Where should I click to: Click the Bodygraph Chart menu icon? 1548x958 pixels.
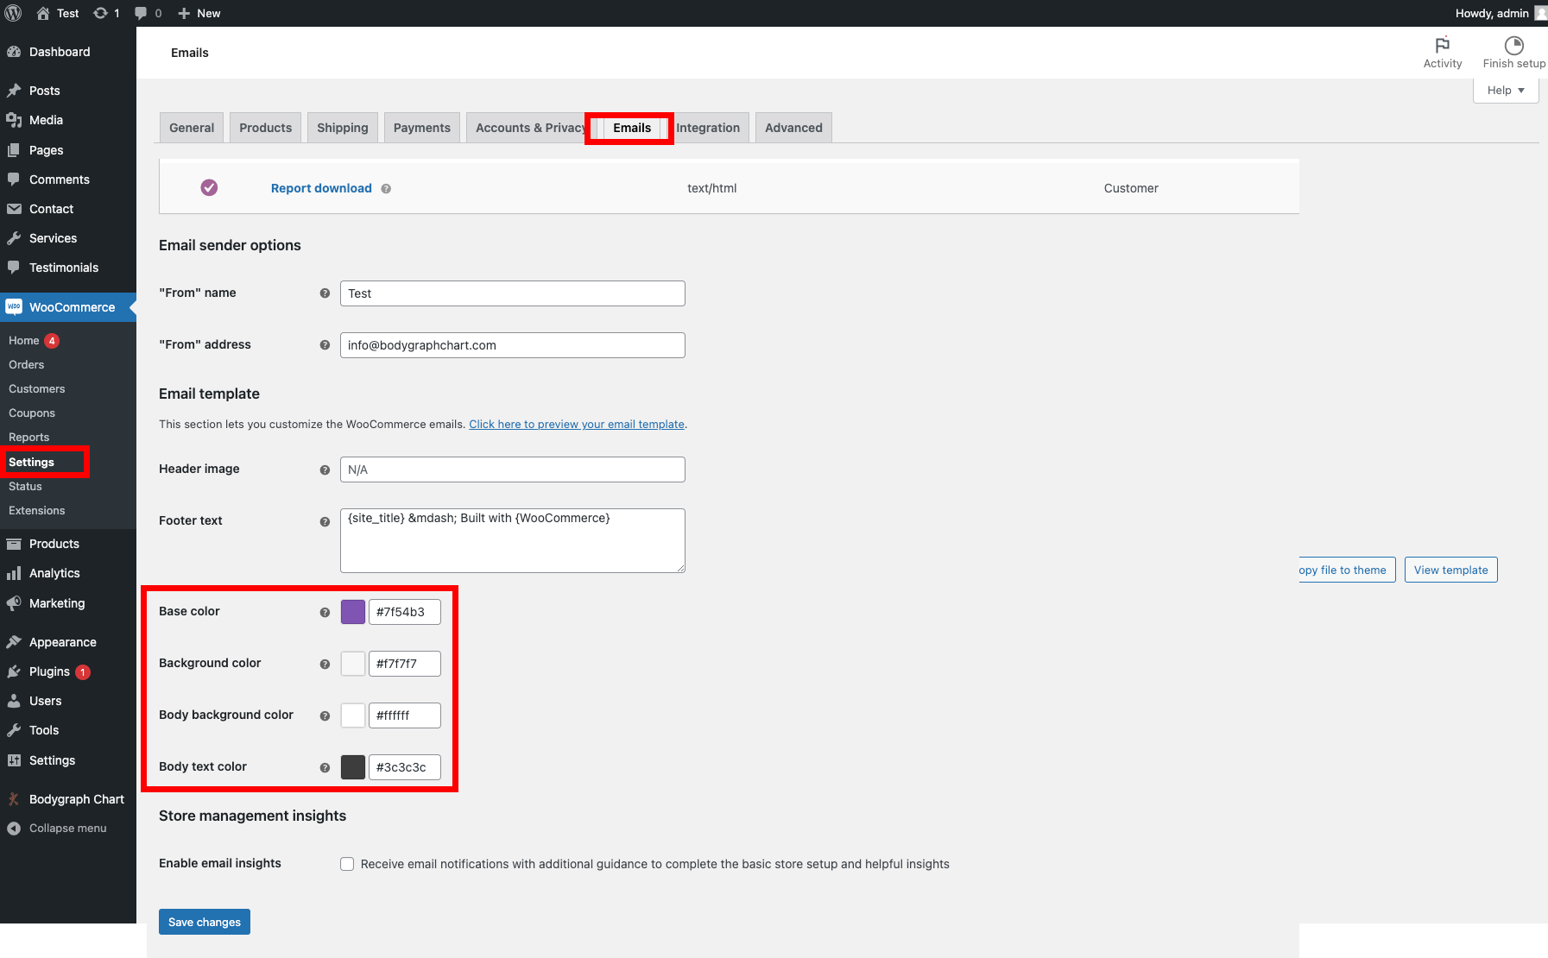click(x=14, y=799)
